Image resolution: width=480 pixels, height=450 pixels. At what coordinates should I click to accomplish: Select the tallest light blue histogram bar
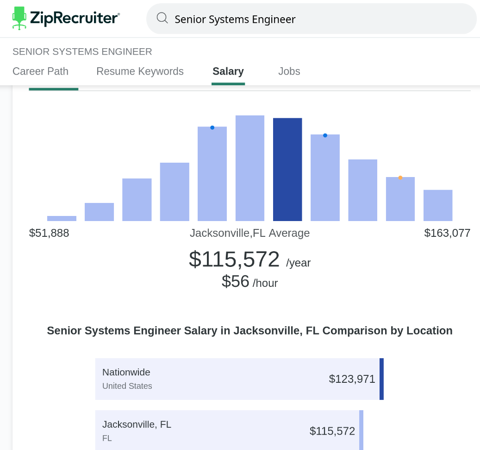coord(250,168)
